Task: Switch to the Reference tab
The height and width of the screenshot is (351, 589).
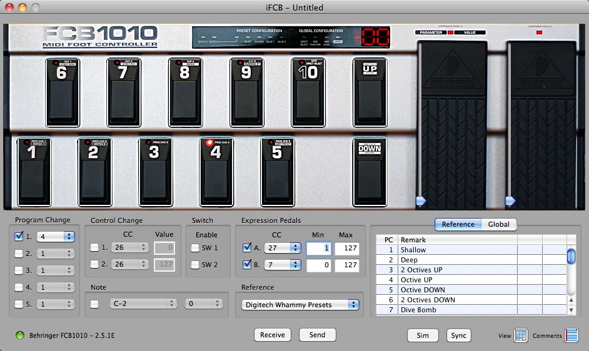Action: 458,224
